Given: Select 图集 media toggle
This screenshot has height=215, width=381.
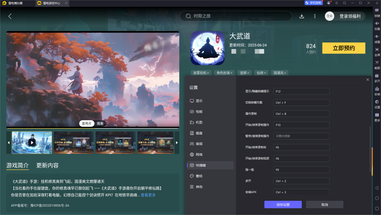Looking at the screenshot, I should point(100,124).
